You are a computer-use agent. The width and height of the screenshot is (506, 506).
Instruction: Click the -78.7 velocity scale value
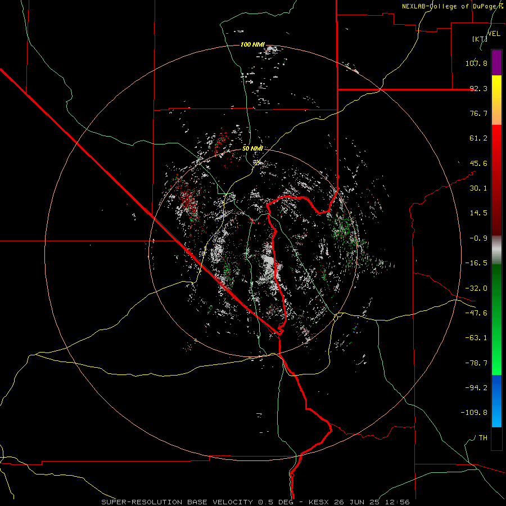[x=476, y=363]
